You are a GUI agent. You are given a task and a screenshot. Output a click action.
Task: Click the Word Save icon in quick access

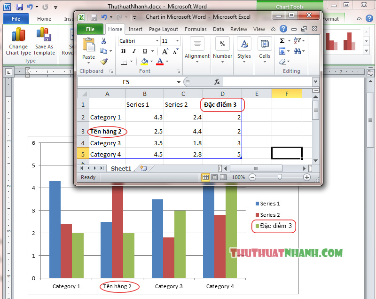20,7
